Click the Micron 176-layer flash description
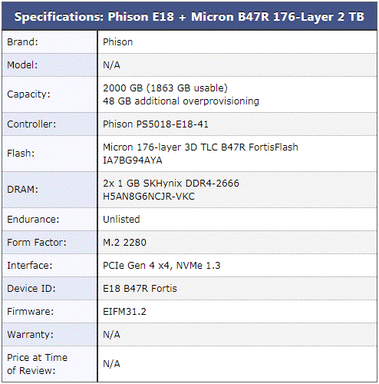This screenshot has height=384, width=379. (x=200, y=147)
